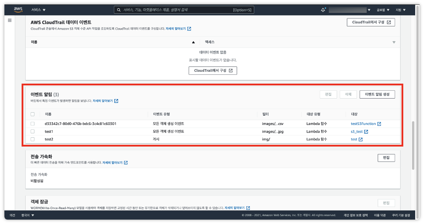Open the hamburger side navigation menu
The image size is (424, 224).
[x=10, y=20]
